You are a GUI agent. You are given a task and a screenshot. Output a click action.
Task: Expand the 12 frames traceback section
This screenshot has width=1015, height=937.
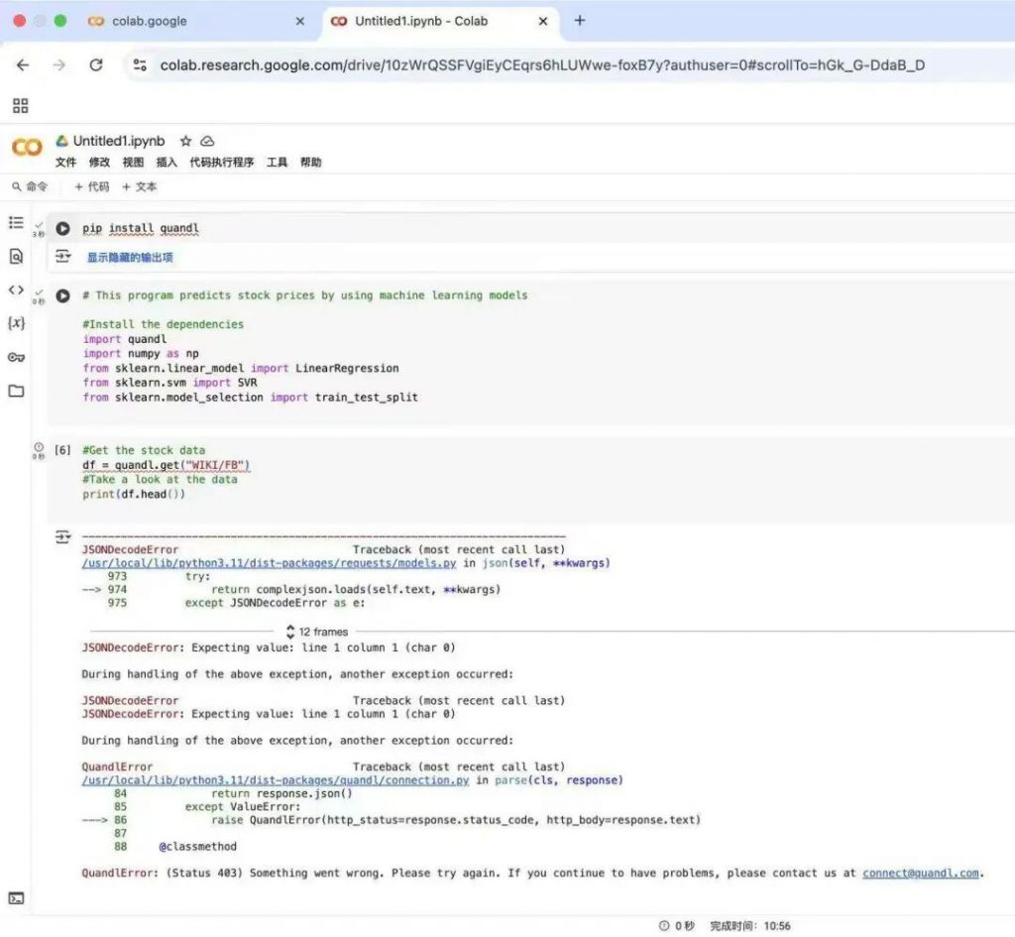click(x=316, y=632)
